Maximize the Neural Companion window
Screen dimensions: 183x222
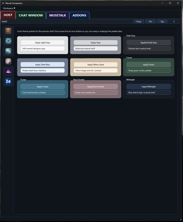click(170, 3)
